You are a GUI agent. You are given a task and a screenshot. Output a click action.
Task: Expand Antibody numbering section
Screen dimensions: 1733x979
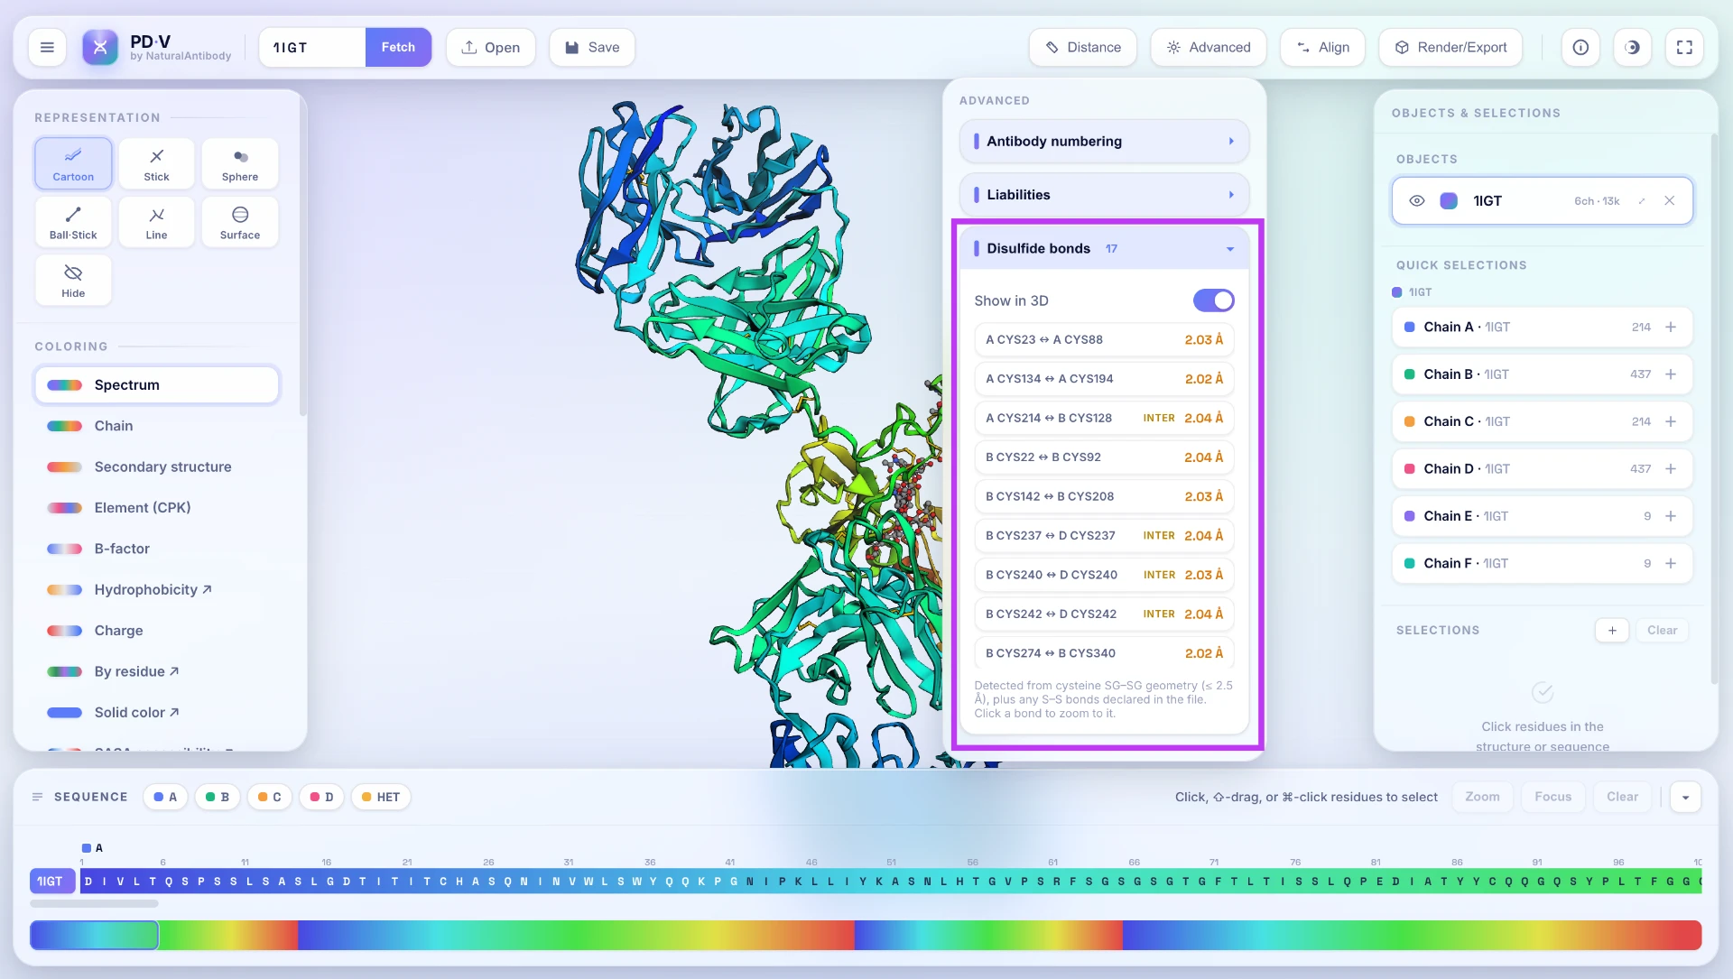(x=1104, y=141)
